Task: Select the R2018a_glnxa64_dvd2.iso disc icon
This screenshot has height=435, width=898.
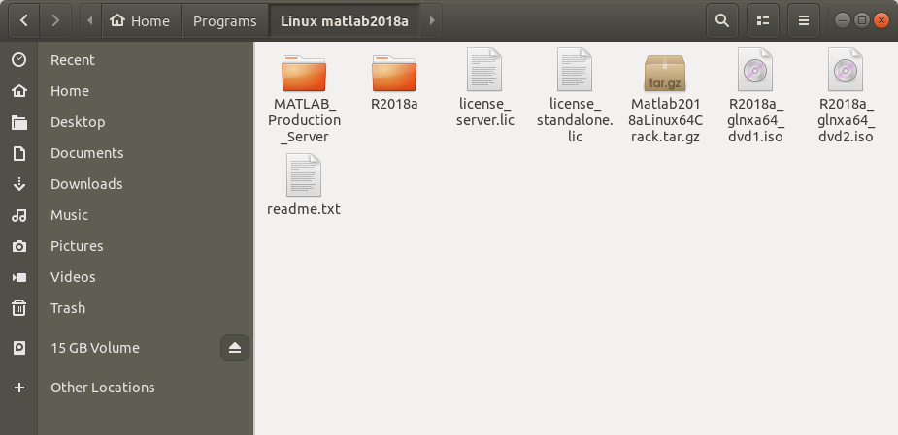Action: tap(846, 69)
